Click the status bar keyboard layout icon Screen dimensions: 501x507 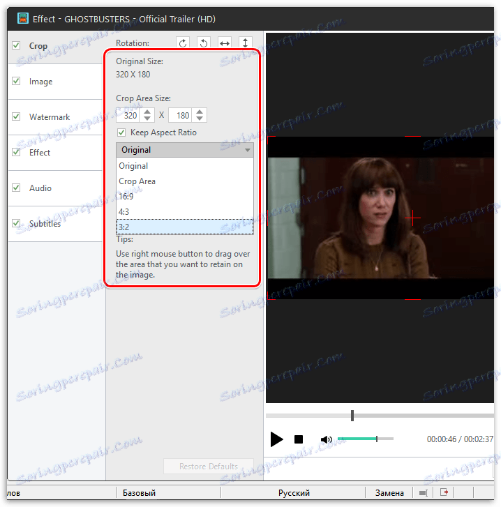tap(423, 493)
